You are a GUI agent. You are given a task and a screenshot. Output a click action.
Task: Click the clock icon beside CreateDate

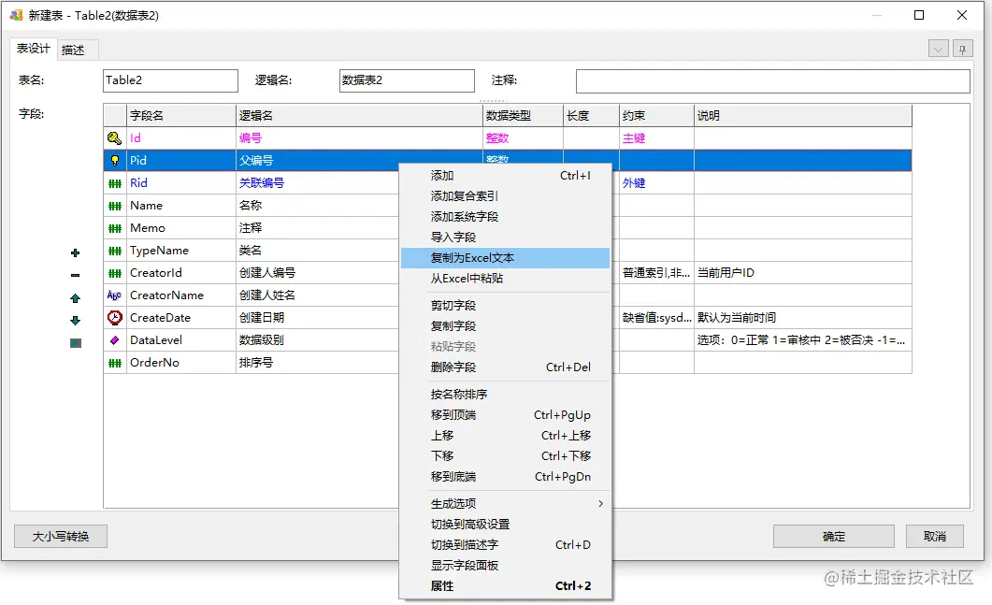point(114,318)
